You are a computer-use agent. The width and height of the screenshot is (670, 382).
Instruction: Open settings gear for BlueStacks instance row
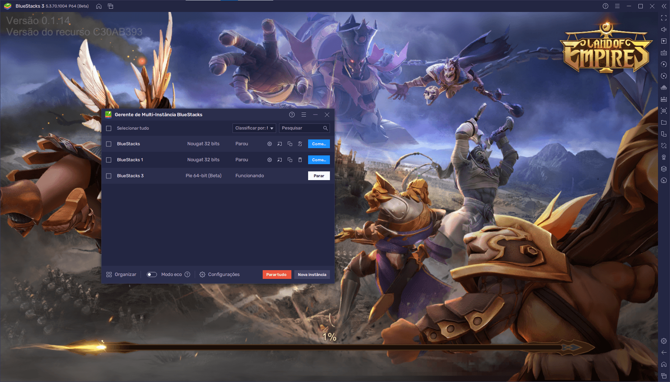pos(270,144)
